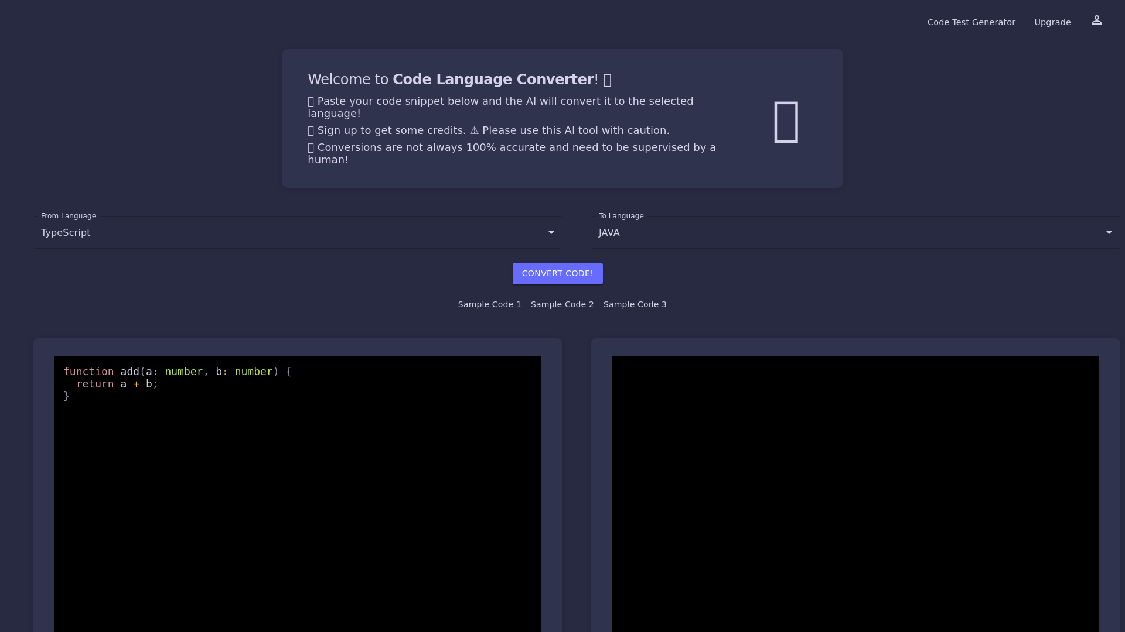
Task: Load Sample Code 2
Action: click(562, 304)
